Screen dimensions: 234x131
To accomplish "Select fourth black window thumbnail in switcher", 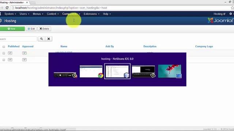I will tap(144, 72).
